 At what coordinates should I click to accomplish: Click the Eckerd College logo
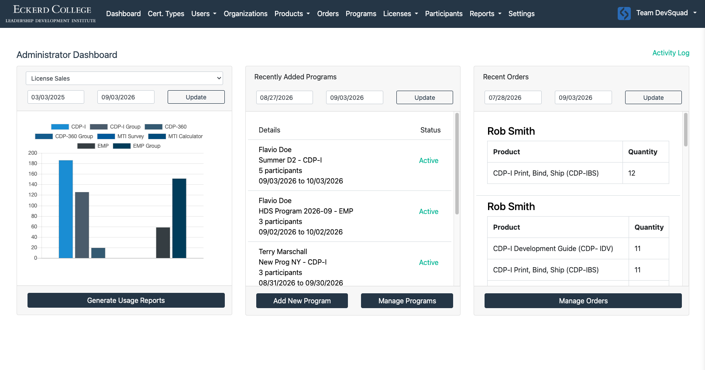[51, 14]
